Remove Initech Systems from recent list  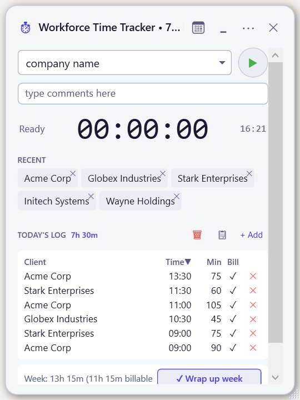91,196
